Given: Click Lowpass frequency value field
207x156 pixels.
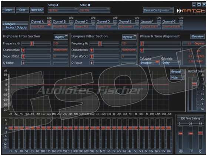Looking at the screenshot, I should 129,44.
